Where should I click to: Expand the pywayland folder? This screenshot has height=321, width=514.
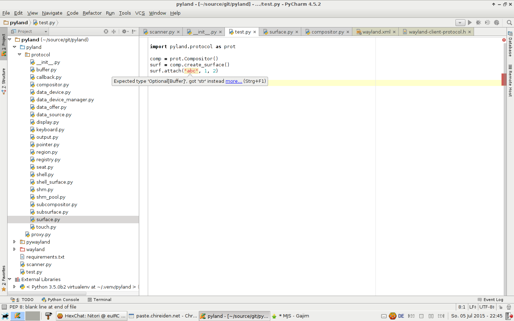point(15,242)
